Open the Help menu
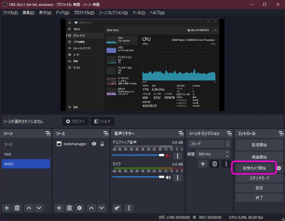The image size is (285, 221). (157, 13)
